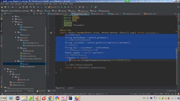Open the VCS menu

click(x=60, y=4)
